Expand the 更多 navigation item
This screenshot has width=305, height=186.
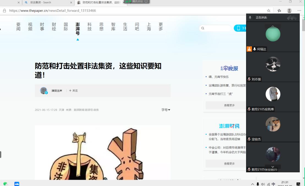(161, 27)
